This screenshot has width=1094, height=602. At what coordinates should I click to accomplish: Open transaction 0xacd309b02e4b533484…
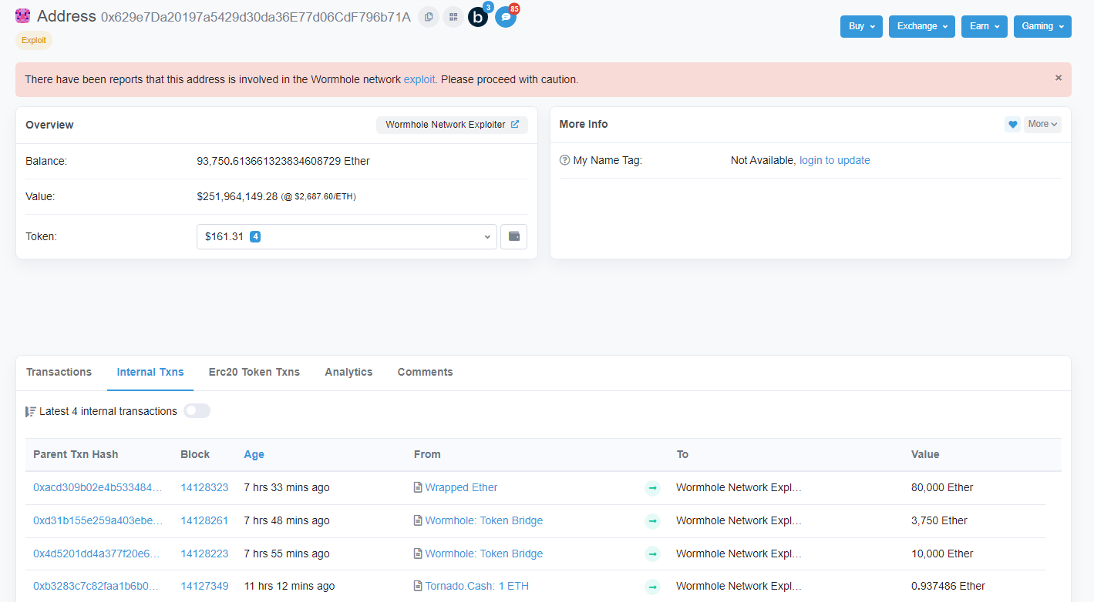click(98, 487)
